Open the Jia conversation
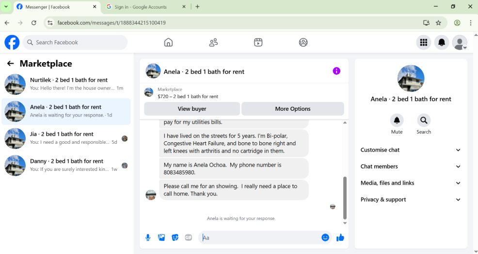Image resolution: width=478 pixels, height=254 pixels. 66,138
